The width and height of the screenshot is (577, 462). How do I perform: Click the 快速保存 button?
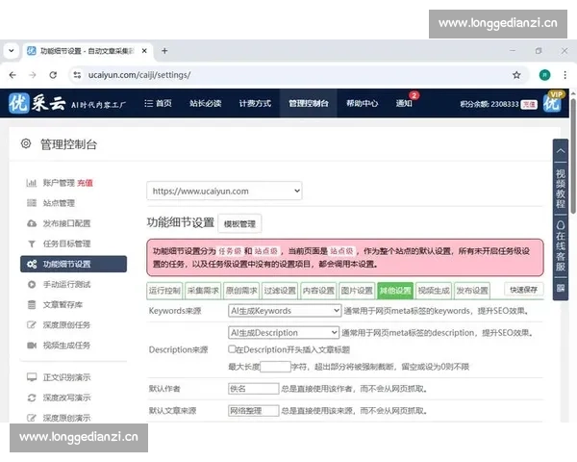[524, 290]
